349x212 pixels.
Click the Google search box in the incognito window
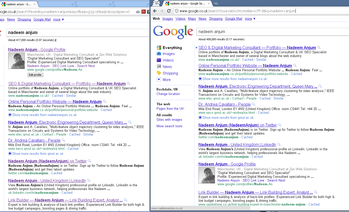272,32
